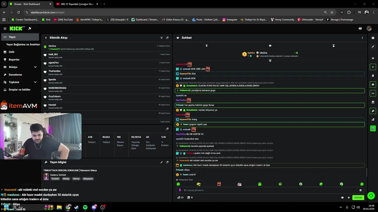Click the clip capture icon in right sidebar
The width and height of the screenshot is (378, 212).
[x=373, y=58]
